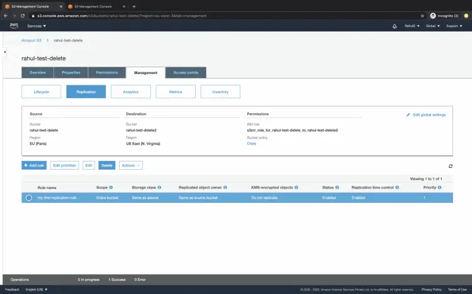The width and height of the screenshot is (472, 294).
Task: Click the browser forward arrow
Action: 14,16
